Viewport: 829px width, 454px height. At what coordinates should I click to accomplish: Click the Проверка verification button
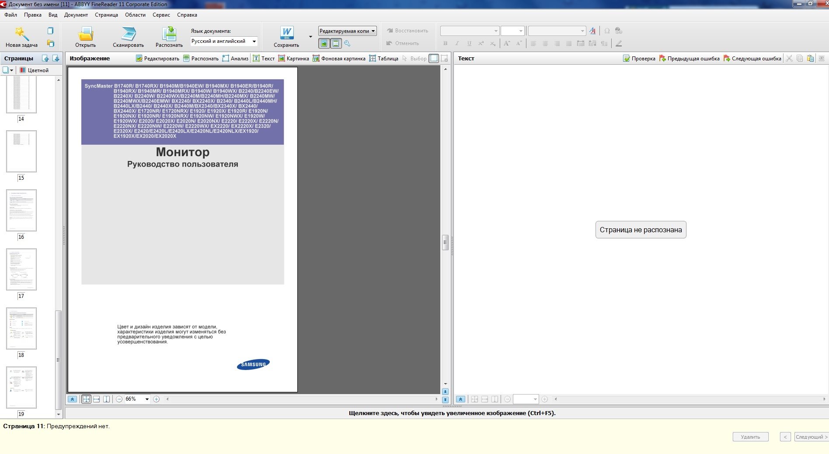click(639, 59)
